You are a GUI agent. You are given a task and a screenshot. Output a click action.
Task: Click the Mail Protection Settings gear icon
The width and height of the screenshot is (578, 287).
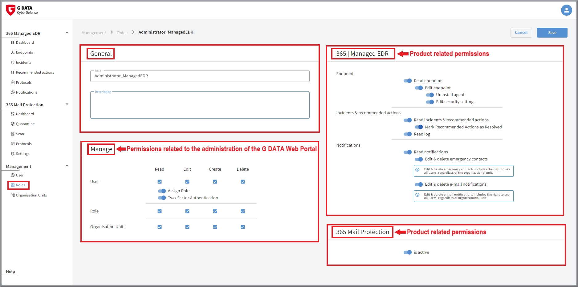13,154
